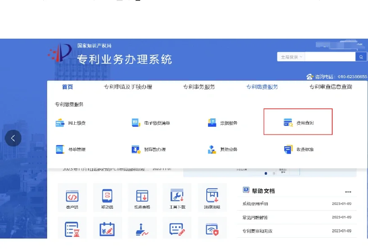Click the 客户端 client download icon
The width and height of the screenshot is (368, 252).
[72, 197]
